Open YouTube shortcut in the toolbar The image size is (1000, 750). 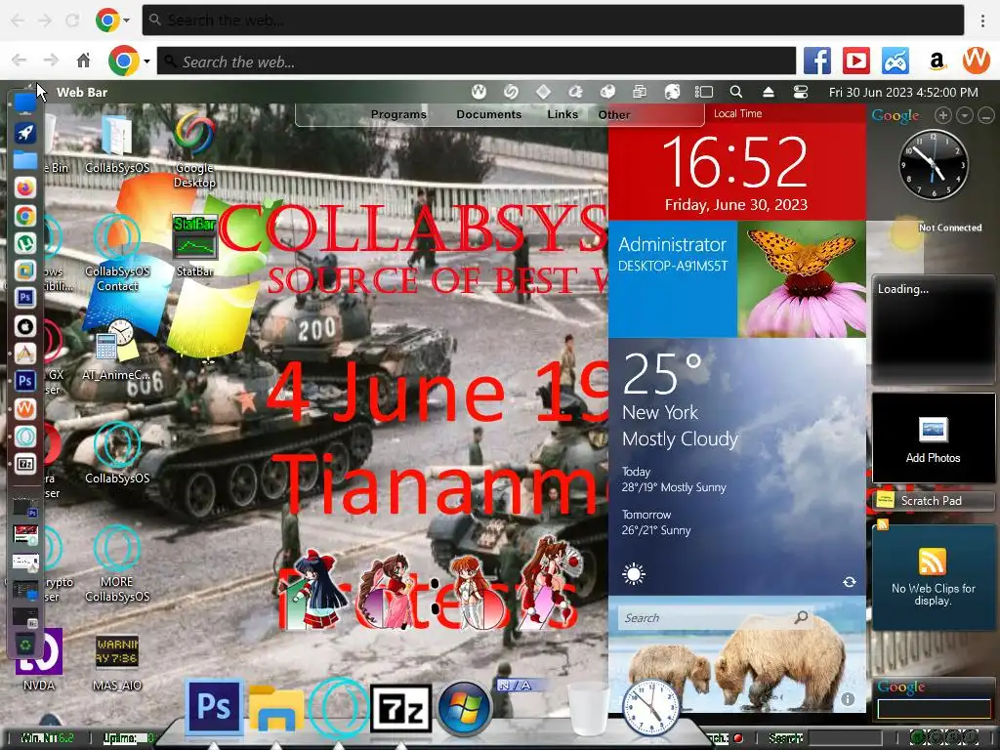(855, 62)
